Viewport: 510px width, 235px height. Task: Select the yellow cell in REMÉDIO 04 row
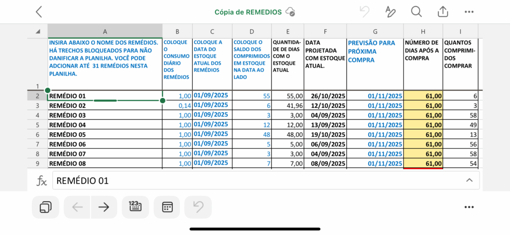click(423, 125)
